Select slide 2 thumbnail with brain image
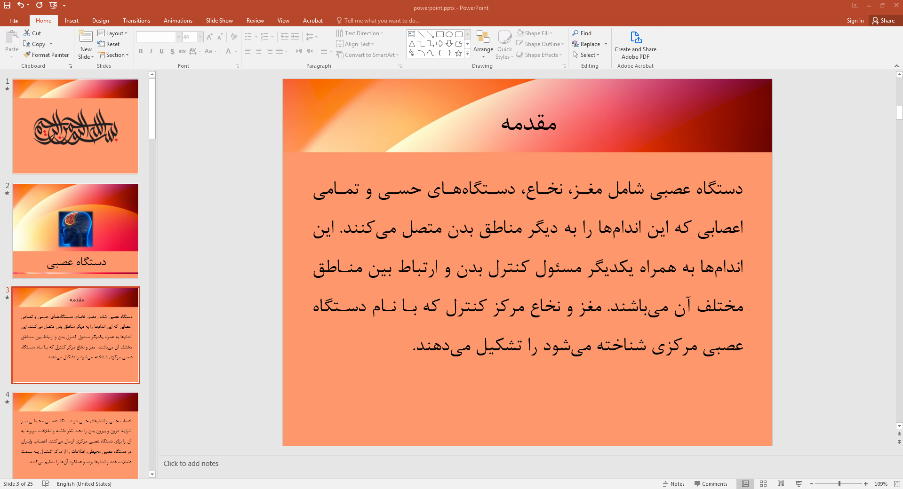Viewport: 903px width, 489px height. click(76, 231)
